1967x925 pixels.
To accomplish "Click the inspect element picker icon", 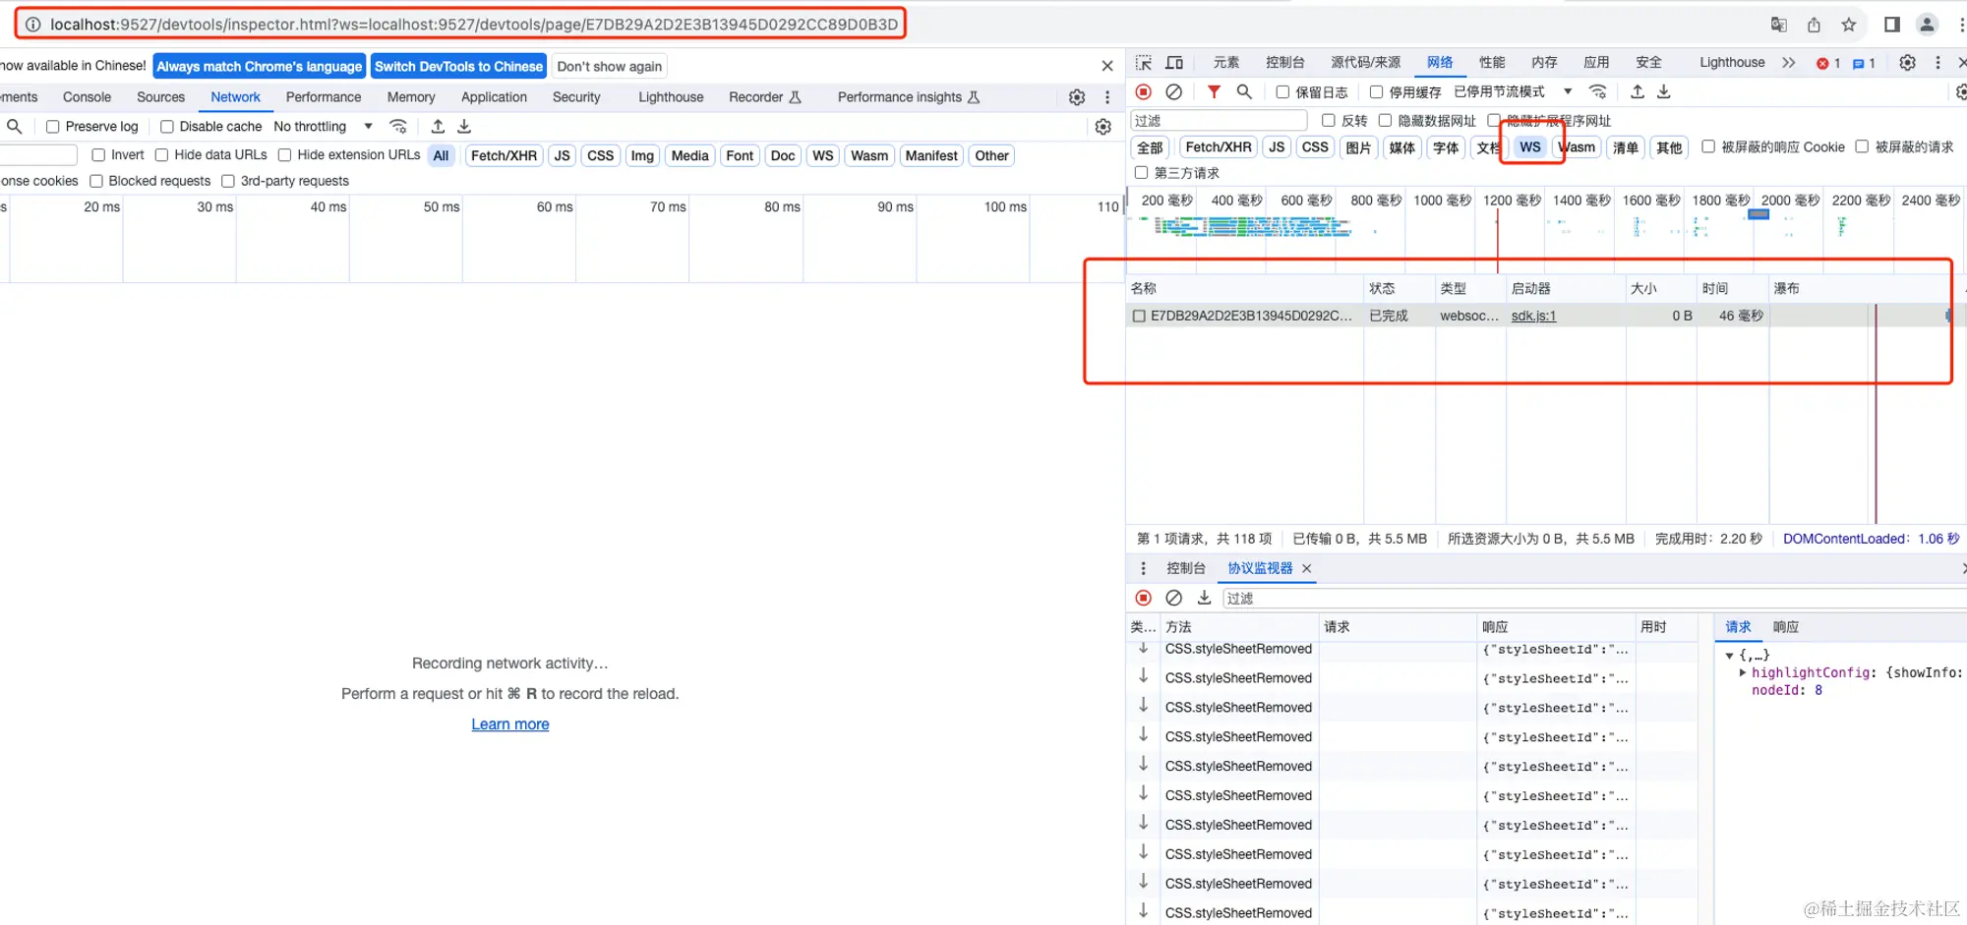I will (x=1144, y=63).
